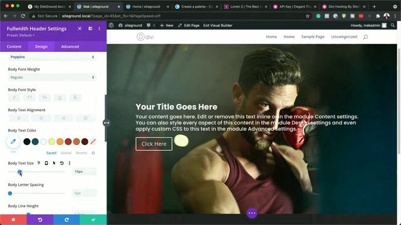Open the Poppins body font dropdown

coord(52,57)
